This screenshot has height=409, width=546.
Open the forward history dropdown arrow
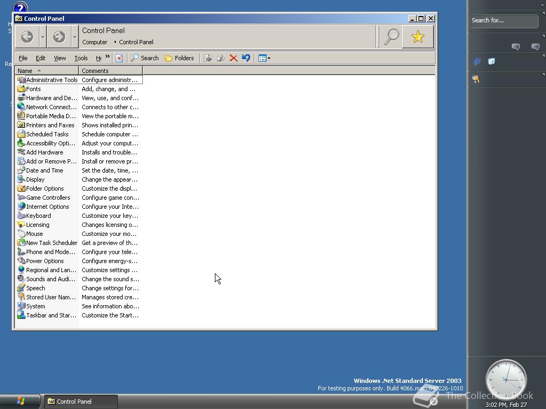(x=75, y=37)
